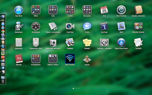Launch iChat
Image resolution: width=152 pixels, height=95 pixels.
87,26
